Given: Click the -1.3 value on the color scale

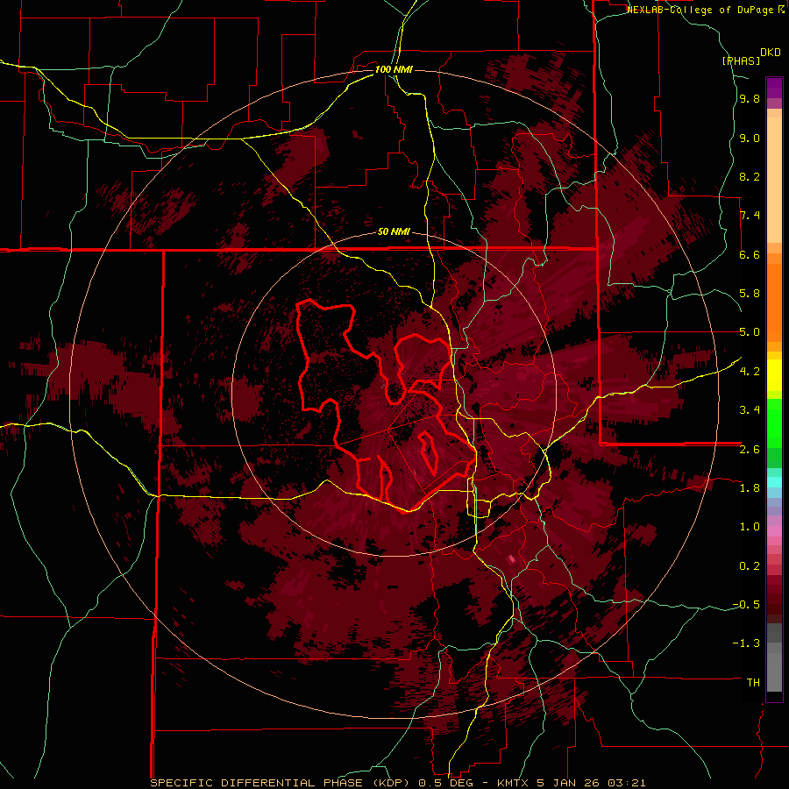Looking at the screenshot, I should (746, 643).
